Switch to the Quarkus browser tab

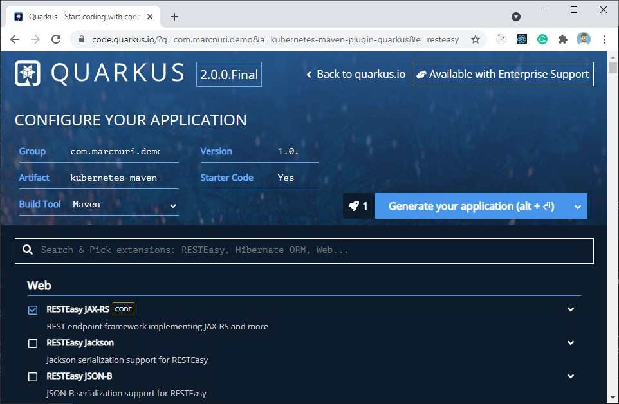83,17
